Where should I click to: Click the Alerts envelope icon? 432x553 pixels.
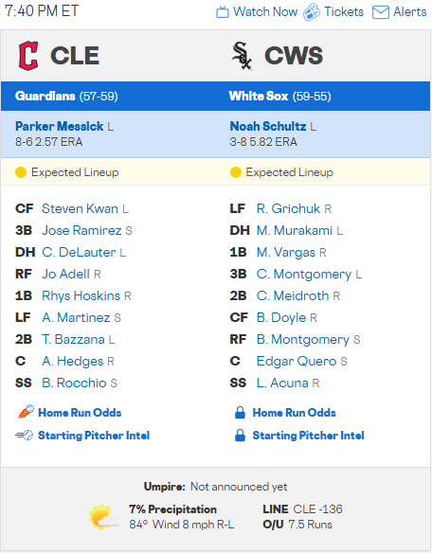point(381,12)
